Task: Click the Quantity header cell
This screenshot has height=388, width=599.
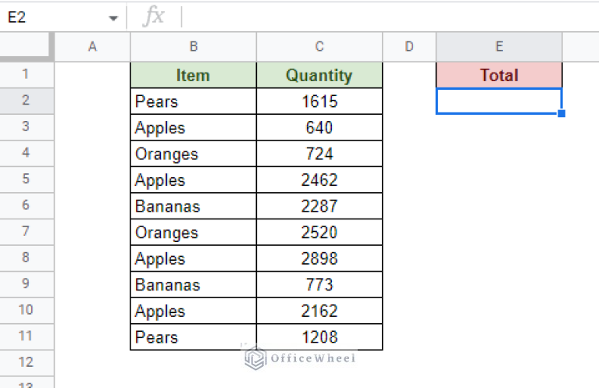Action: 319,76
